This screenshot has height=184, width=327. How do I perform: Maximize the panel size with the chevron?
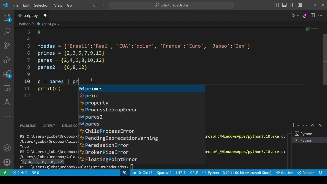pos(312,125)
